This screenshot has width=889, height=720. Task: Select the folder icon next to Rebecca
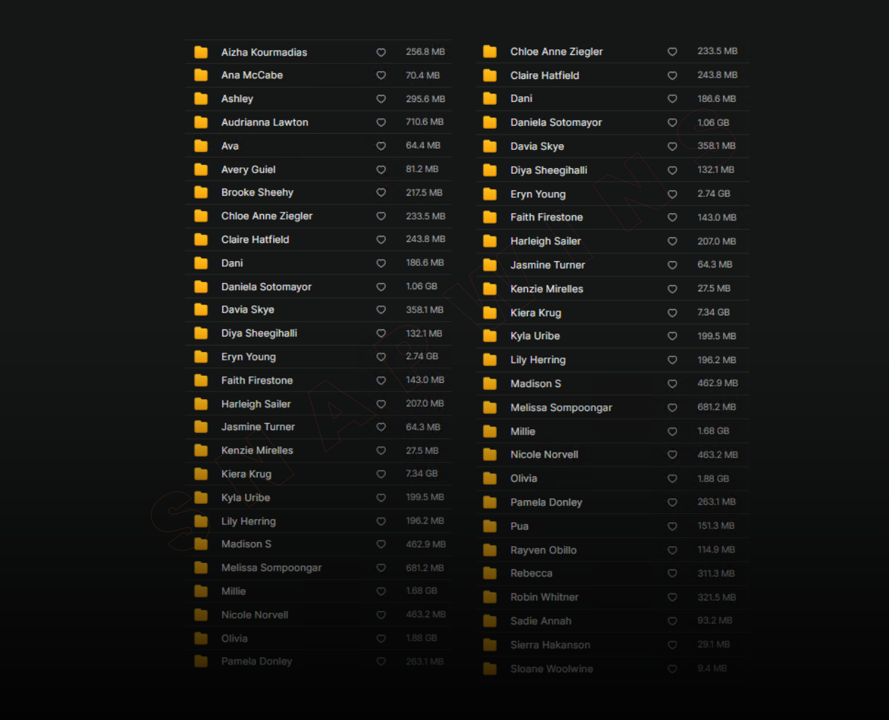490,574
